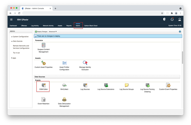Image resolution: width=191 pixels, height=125 pixels.
Task: Open WinCollect configuration icon
Action: tap(64, 85)
